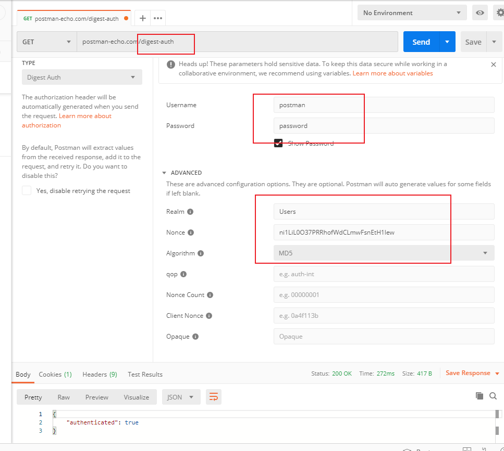Image resolution: width=504 pixels, height=451 pixels.
Task: Open tab options ellipsis menu
Action: (158, 18)
